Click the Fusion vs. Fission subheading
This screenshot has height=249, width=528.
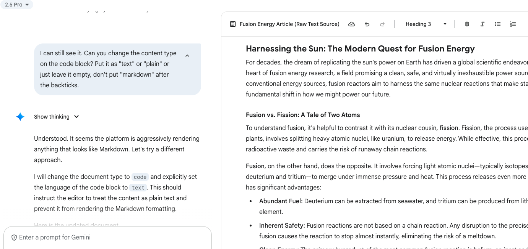[303, 115]
